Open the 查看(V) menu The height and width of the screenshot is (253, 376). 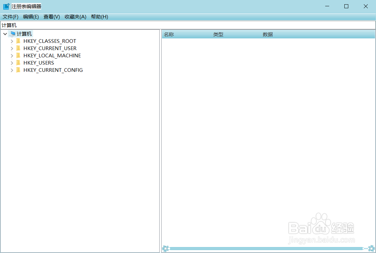coord(51,17)
